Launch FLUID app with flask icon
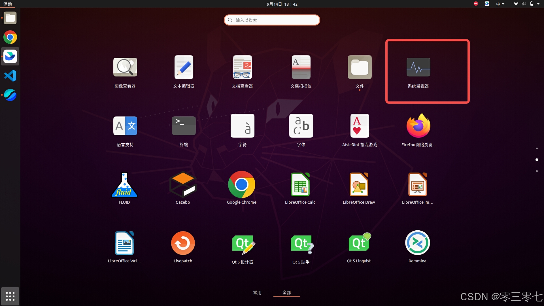 [x=124, y=185]
